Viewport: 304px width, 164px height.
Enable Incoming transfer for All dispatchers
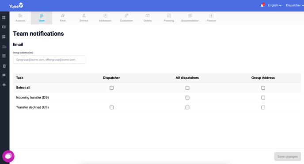click(187, 98)
